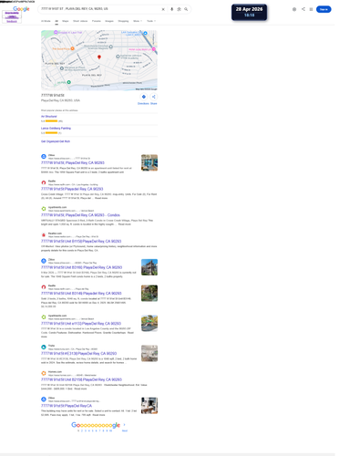Click the Feedback link in top-left box
Viewport: 339px width, 456px height.
(12, 21)
